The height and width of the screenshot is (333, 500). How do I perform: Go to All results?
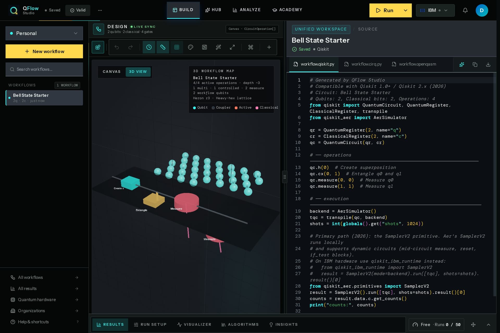click(44, 289)
